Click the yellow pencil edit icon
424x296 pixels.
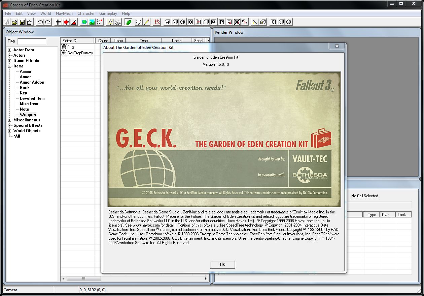click(147, 22)
